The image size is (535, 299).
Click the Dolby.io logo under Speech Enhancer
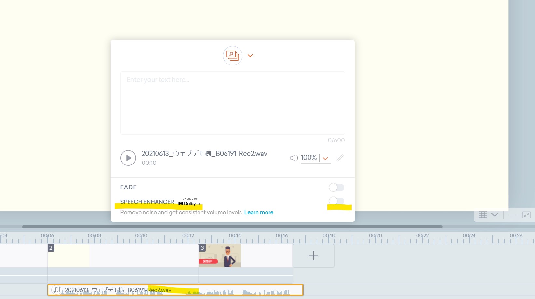click(189, 202)
